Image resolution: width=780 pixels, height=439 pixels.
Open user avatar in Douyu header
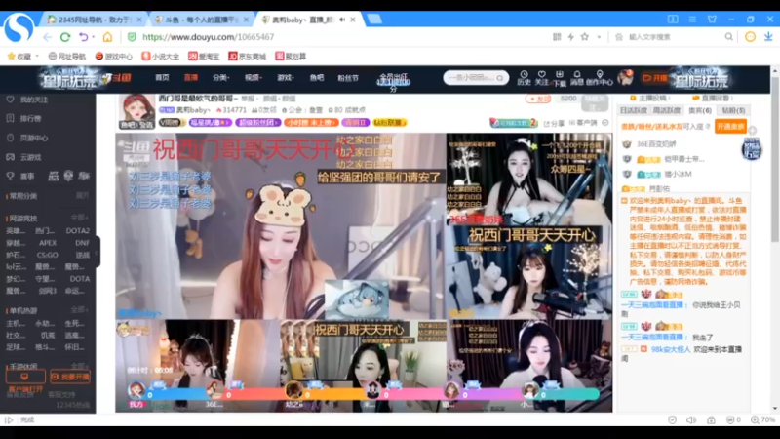point(625,77)
